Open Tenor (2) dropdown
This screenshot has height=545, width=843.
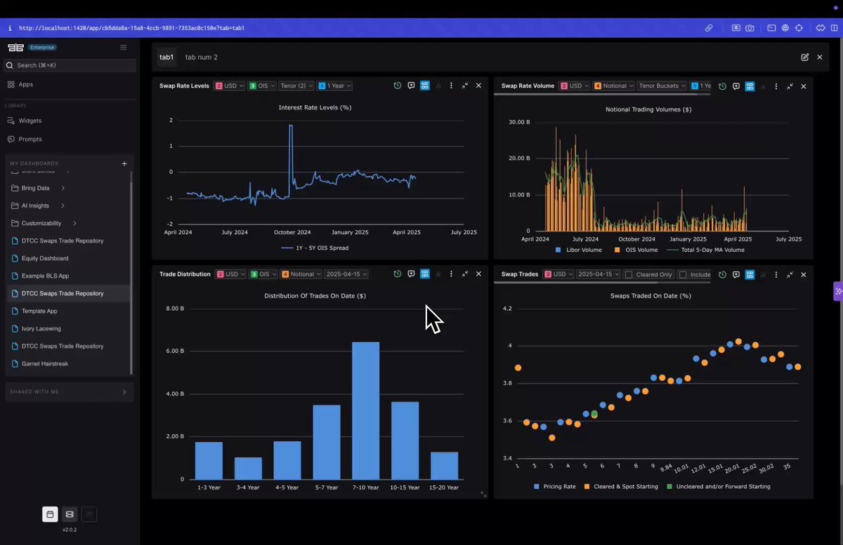coord(296,86)
